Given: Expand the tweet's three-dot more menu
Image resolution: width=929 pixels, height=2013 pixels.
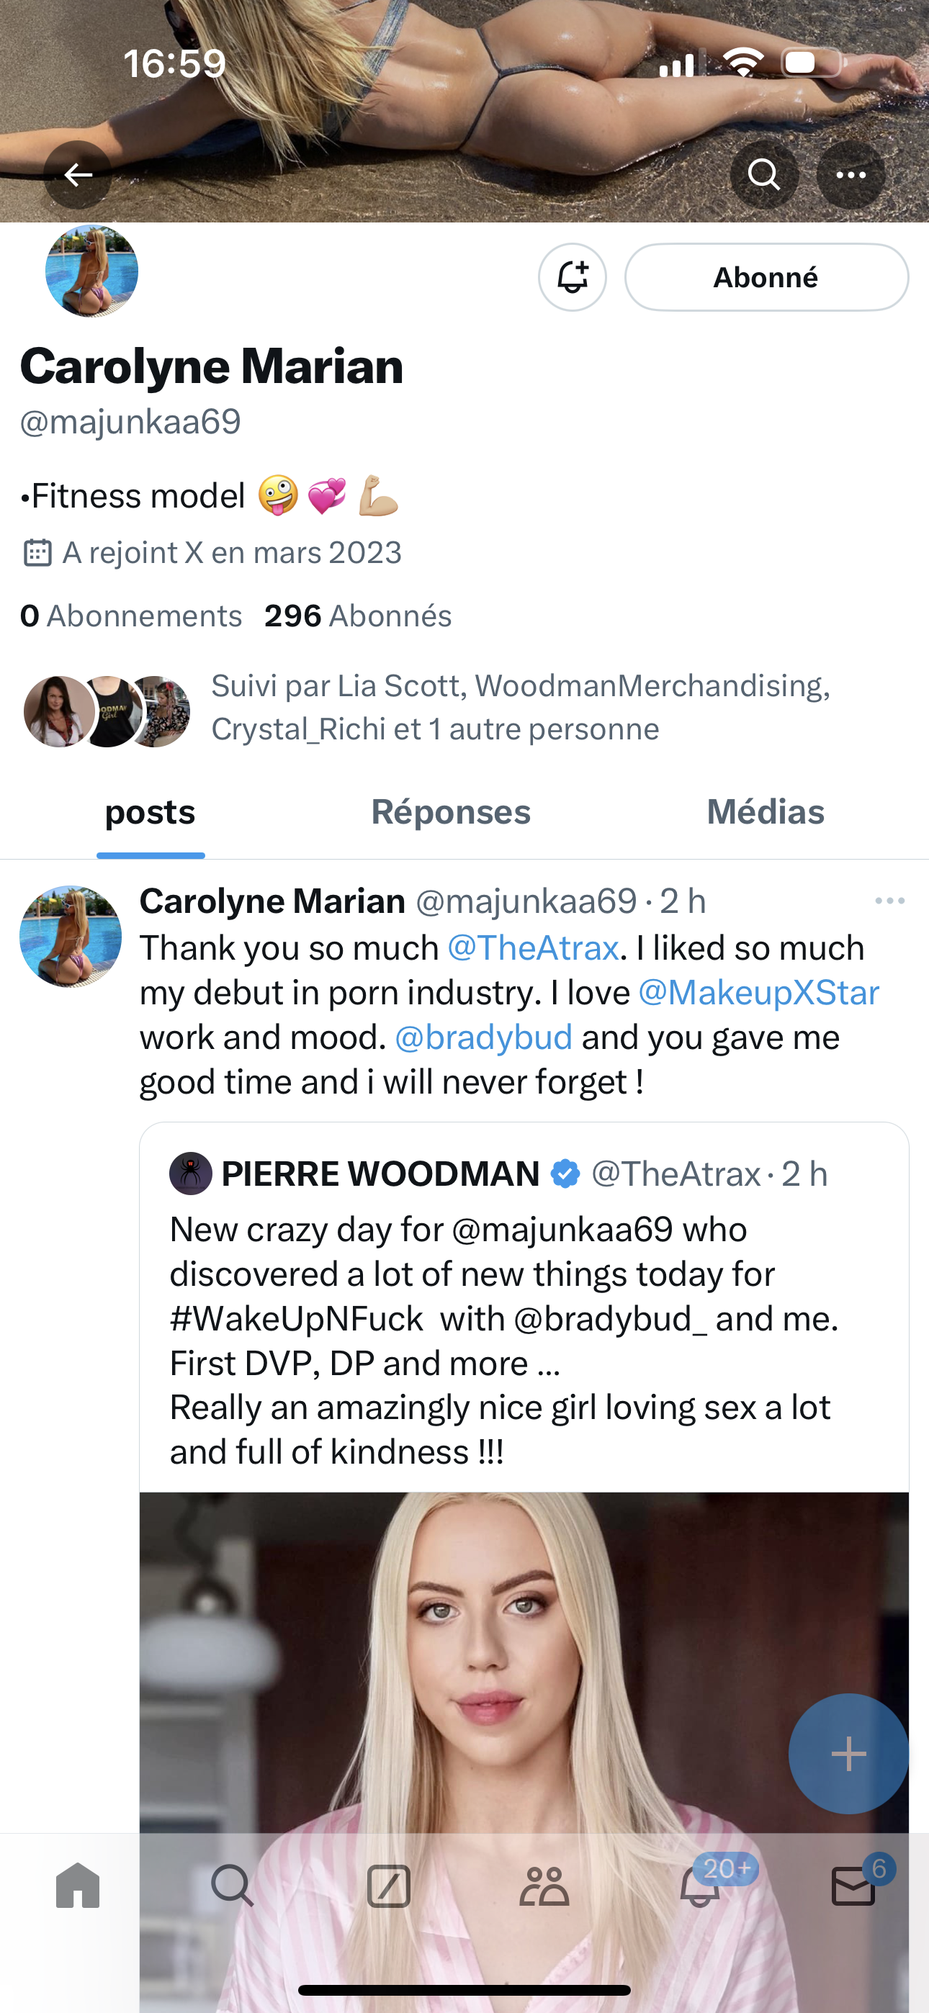Looking at the screenshot, I should [889, 901].
